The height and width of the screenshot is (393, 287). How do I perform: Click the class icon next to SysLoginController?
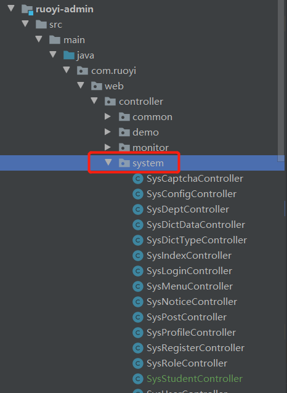click(138, 271)
